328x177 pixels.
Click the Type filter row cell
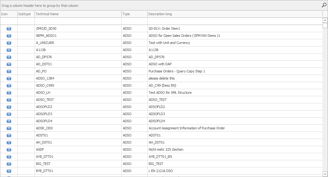(x=134, y=21)
